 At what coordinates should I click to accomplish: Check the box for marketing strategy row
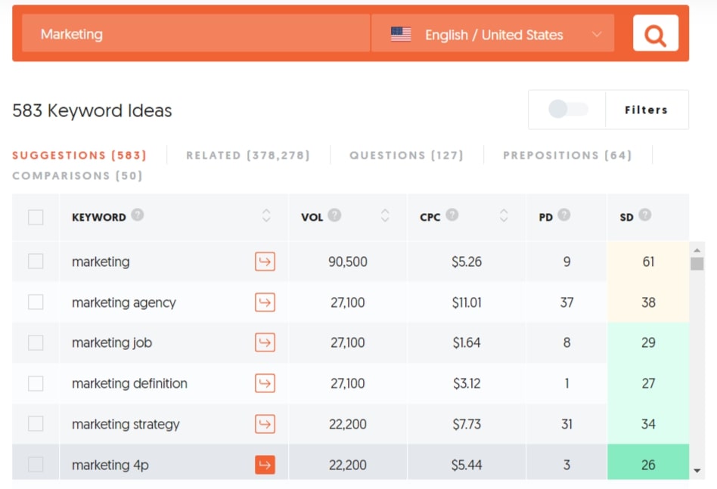click(36, 424)
